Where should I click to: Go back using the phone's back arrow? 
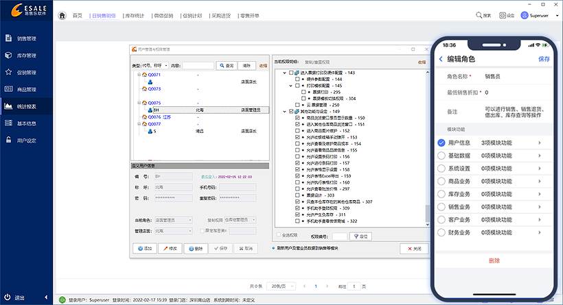coord(440,60)
